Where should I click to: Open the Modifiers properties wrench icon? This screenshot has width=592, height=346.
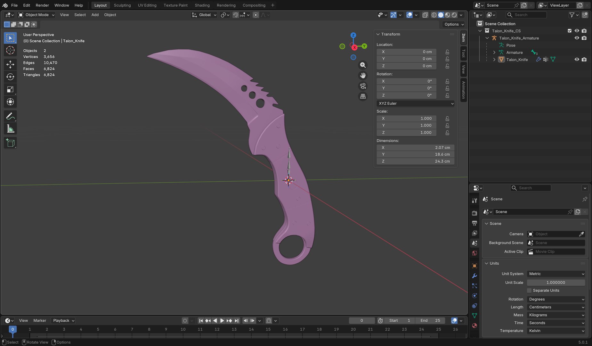[x=474, y=276]
